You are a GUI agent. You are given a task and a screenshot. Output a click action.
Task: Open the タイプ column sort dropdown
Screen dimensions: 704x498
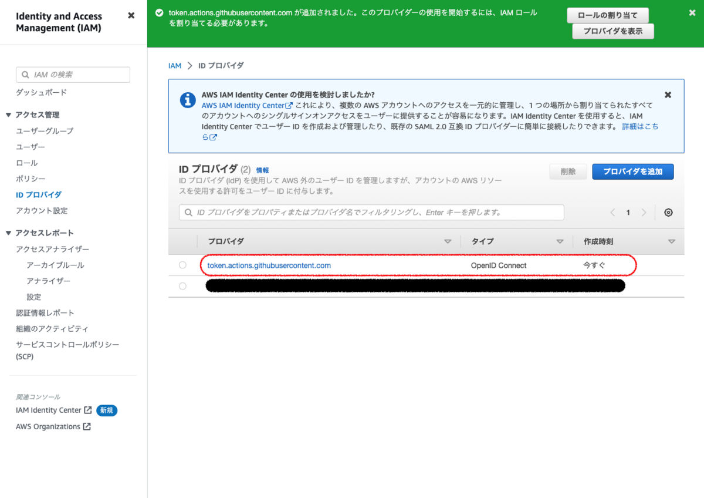click(560, 241)
